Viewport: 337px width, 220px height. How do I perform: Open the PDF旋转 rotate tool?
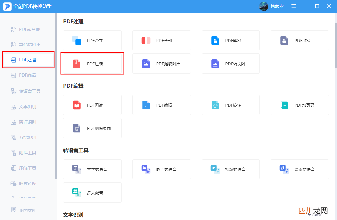point(231,105)
